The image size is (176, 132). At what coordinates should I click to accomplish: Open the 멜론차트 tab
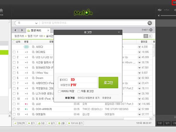click(38, 30)
